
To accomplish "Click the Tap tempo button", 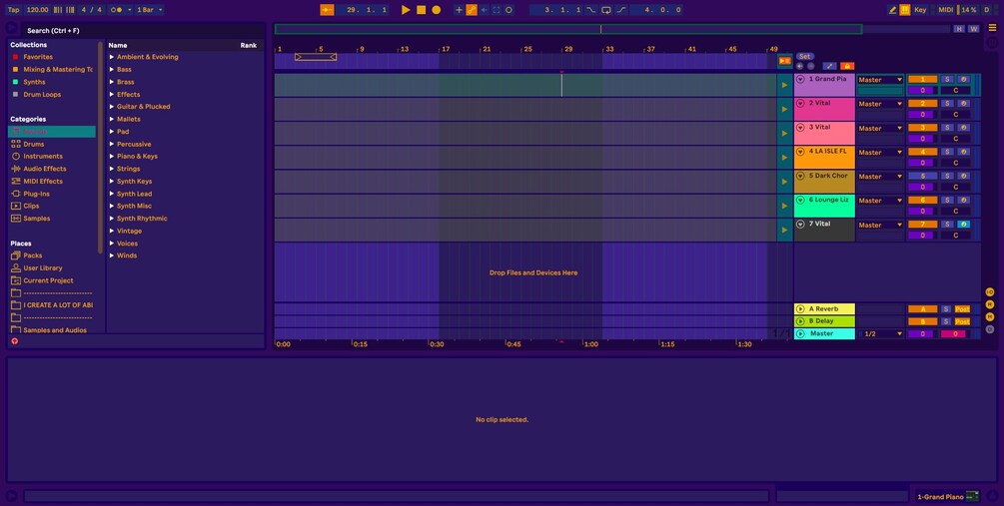I will click(x=13, y=10).
